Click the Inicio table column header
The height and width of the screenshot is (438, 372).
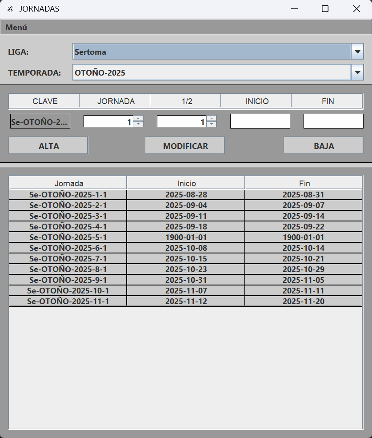point(186,183)
